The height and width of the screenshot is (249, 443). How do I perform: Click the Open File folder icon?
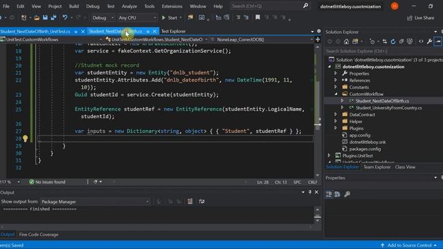(37, 18)
